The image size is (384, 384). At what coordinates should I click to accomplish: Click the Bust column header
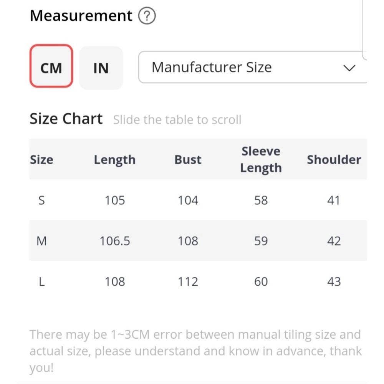pyautogui.click(x=188, y=160)
